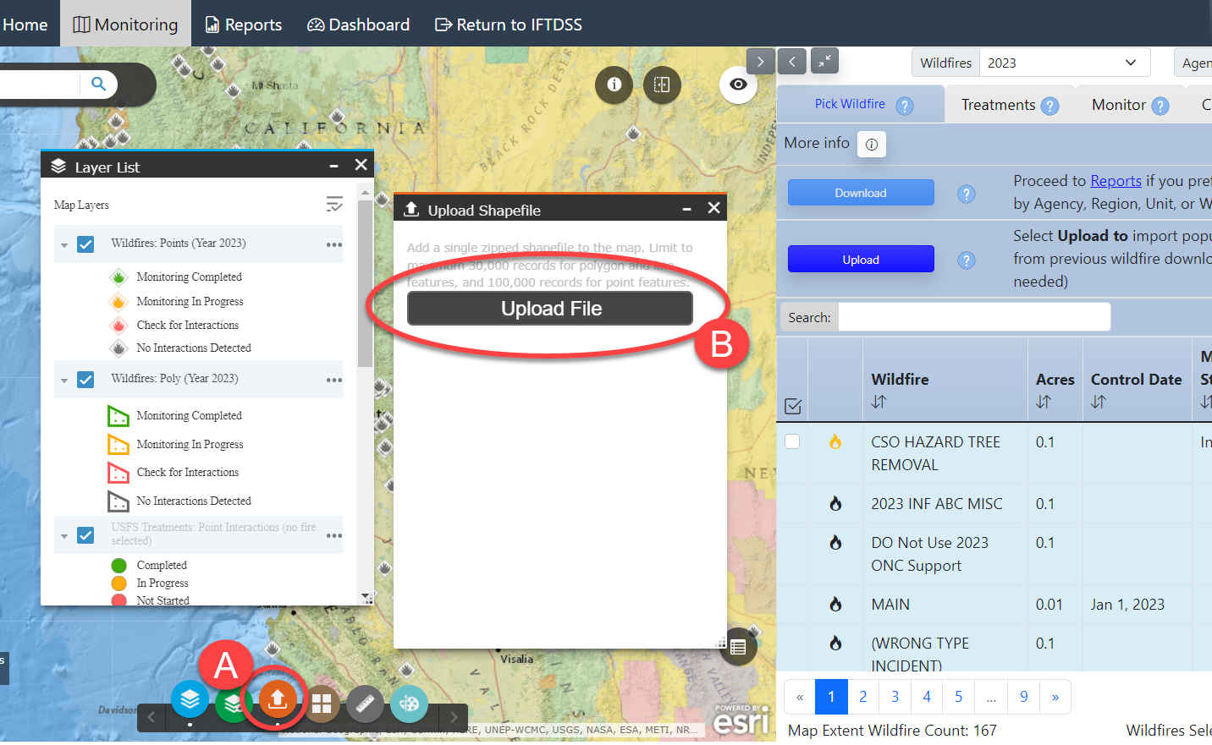Switch to the Treatments tab
The image size is (1212, 745).
(1010, 105)
